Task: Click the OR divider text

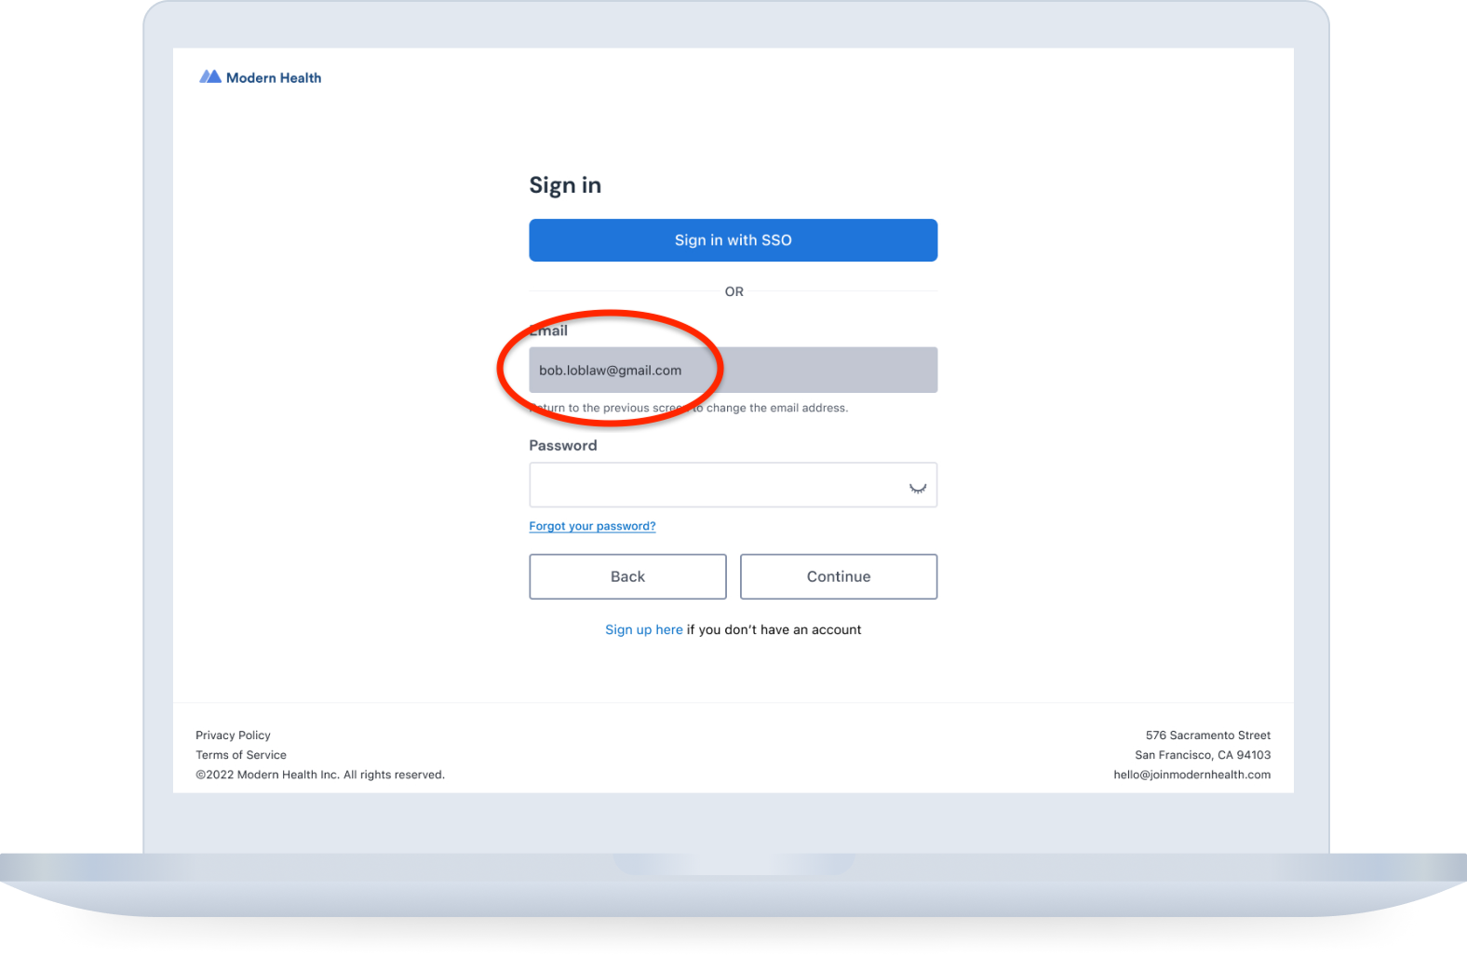Action: (x=733, y=291)
